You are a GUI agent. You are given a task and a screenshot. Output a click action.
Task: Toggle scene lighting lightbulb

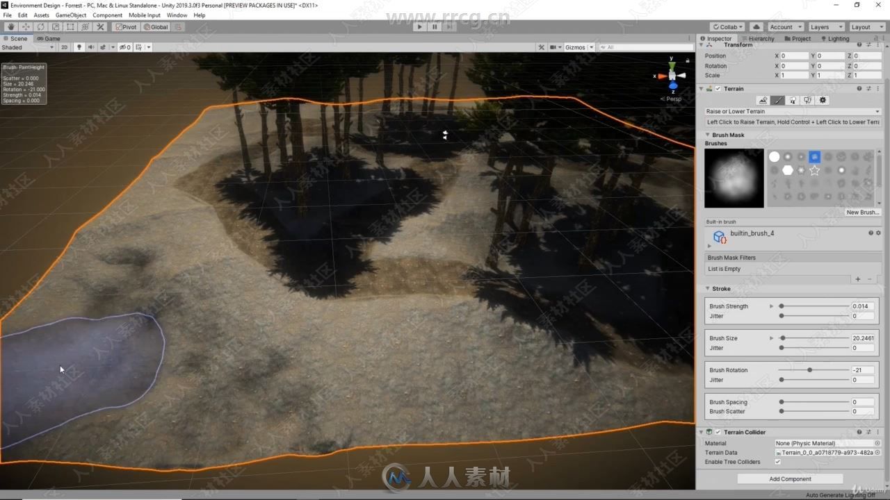(x=79, y=47)
